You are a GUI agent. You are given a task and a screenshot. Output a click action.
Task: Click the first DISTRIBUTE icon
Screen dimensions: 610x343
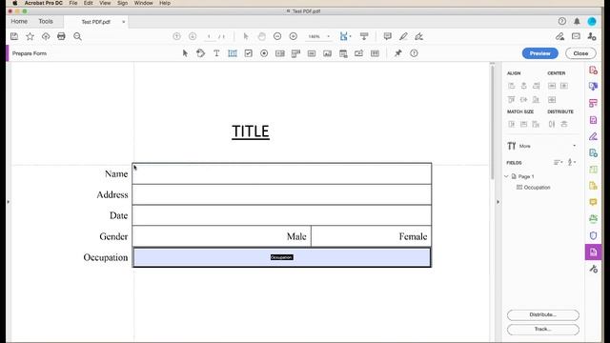point(552,124)
